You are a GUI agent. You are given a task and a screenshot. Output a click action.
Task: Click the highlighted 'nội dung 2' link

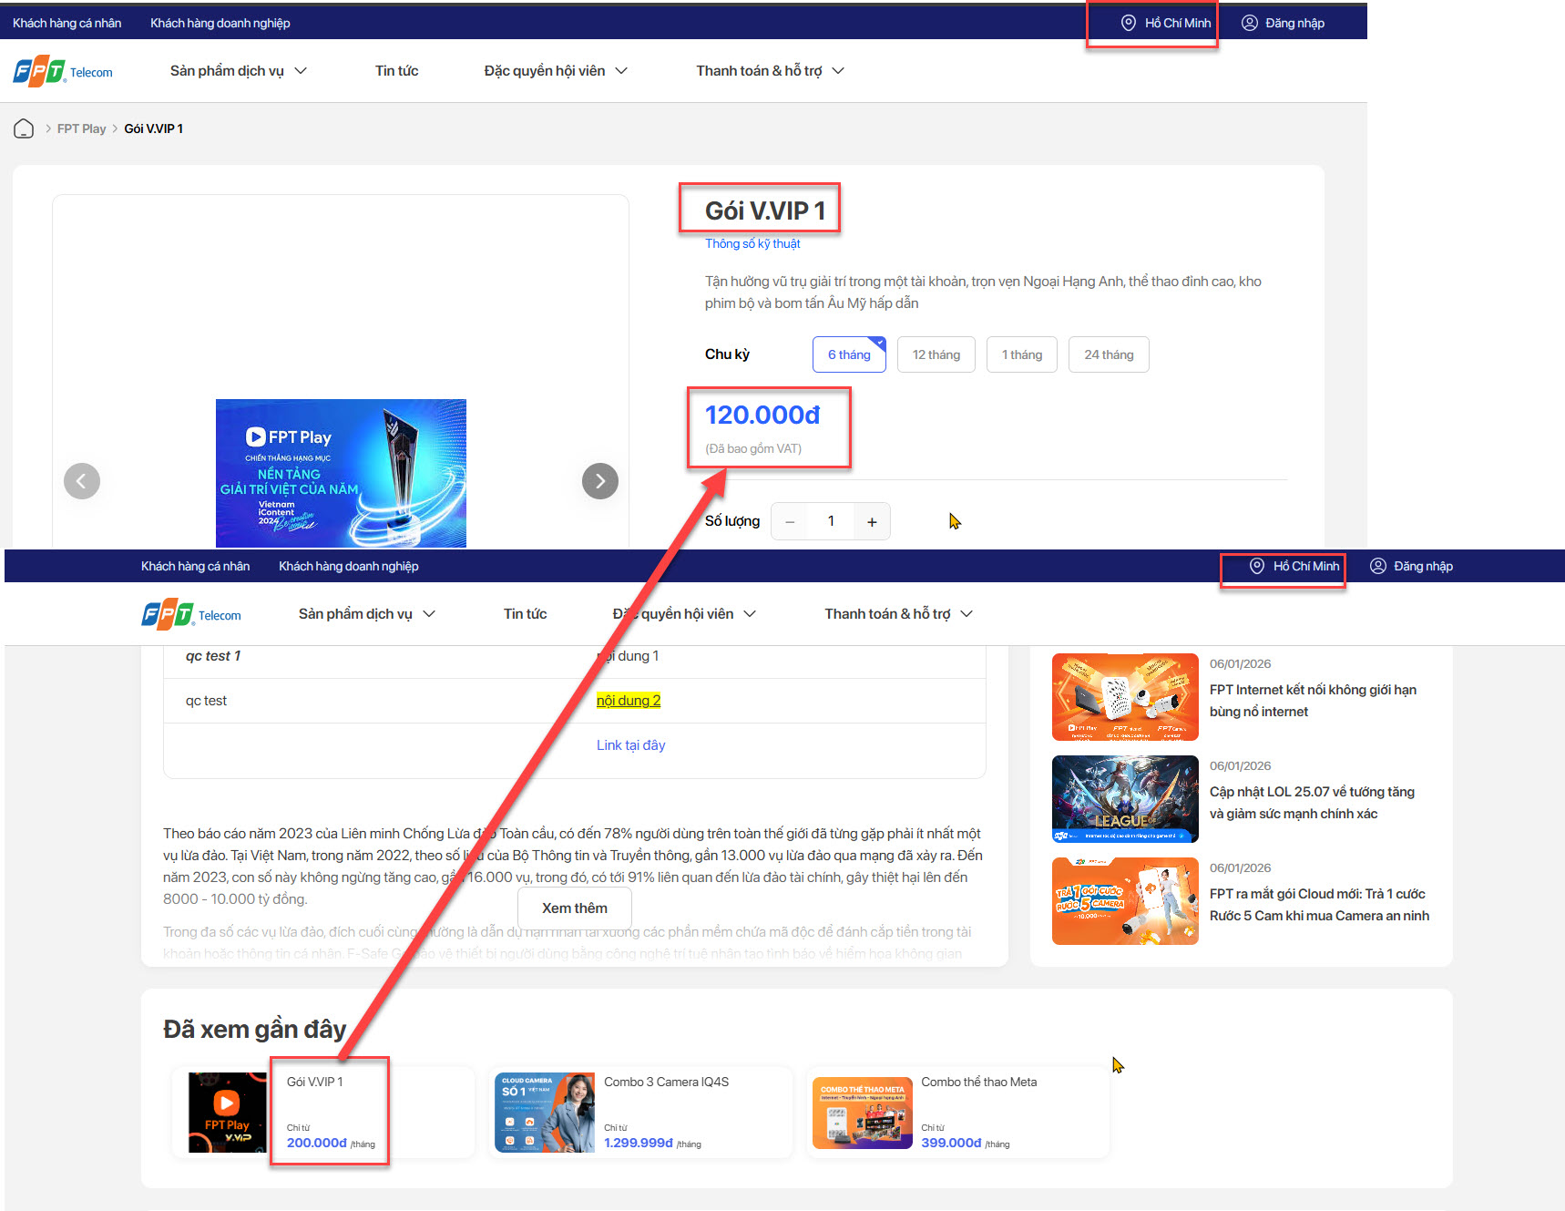pos(629,701)
